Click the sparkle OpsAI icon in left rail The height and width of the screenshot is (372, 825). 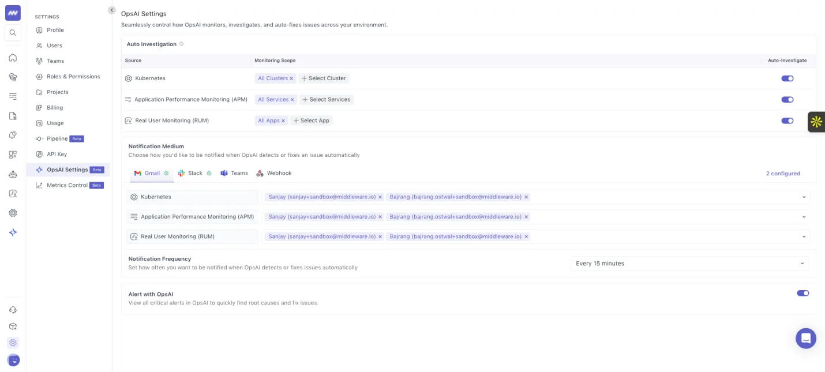click(x=13, y=232)
